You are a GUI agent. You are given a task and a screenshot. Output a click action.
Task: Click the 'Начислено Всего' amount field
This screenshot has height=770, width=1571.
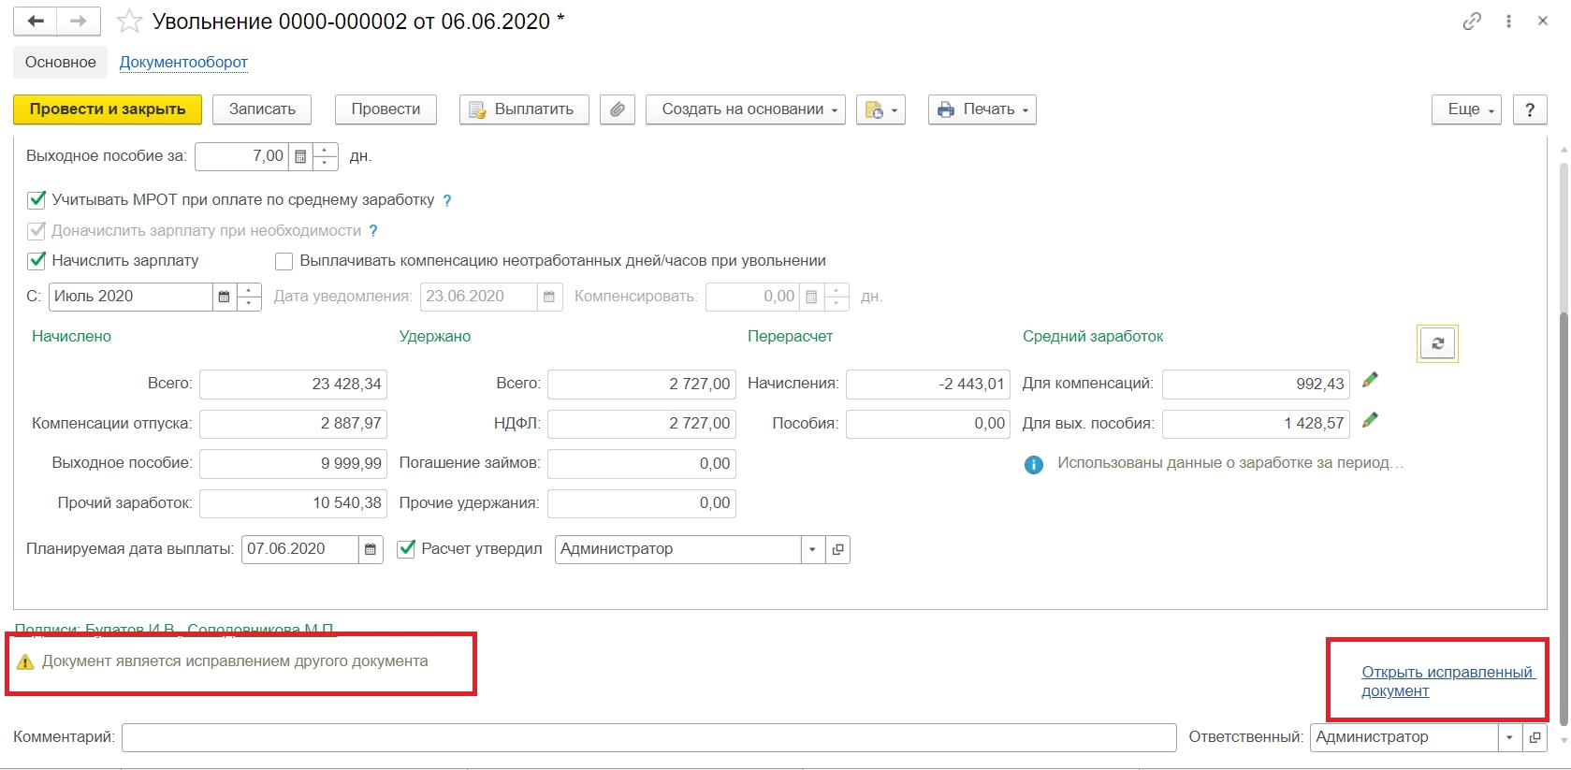(293, 384)
